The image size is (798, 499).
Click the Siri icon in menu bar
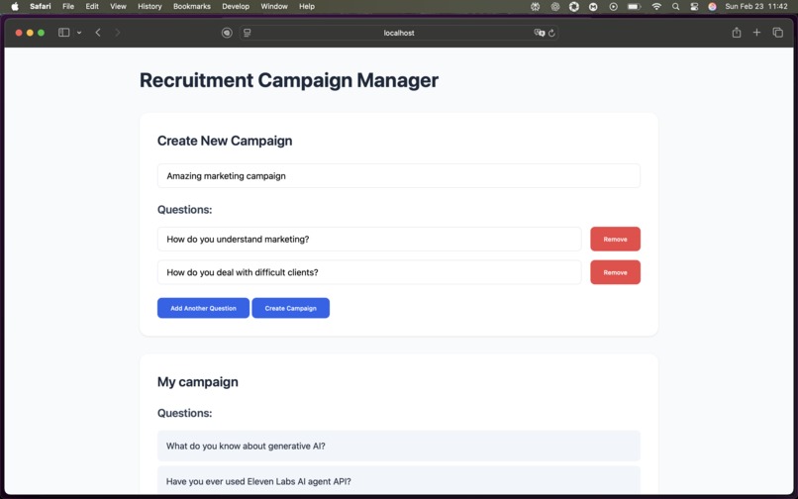tap(713, 7)
